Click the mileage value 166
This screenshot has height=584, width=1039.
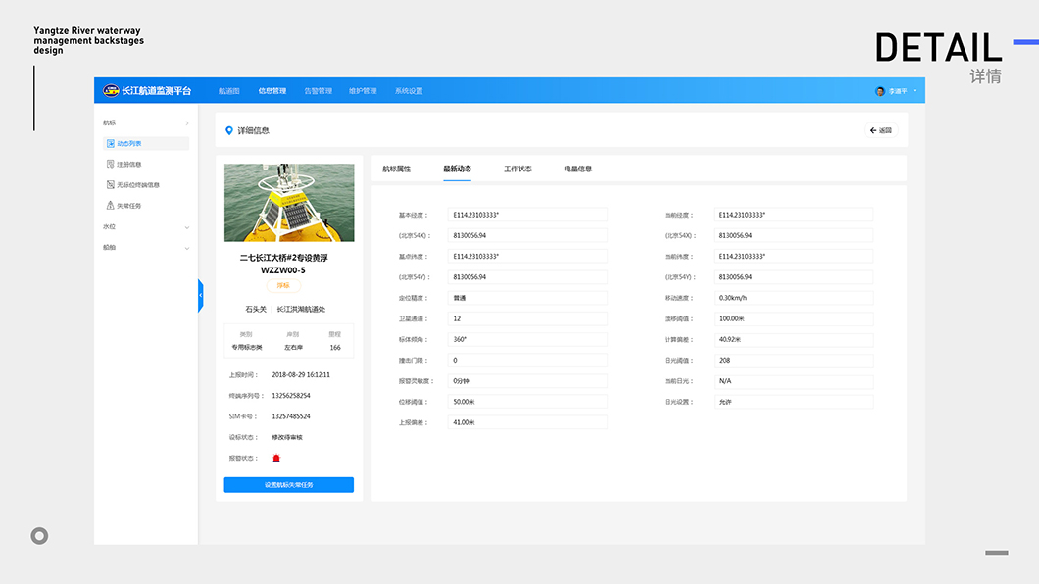click(335, 348)
